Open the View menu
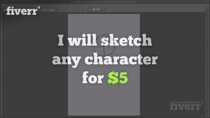The image size is (210, 118). pos(46,6)
